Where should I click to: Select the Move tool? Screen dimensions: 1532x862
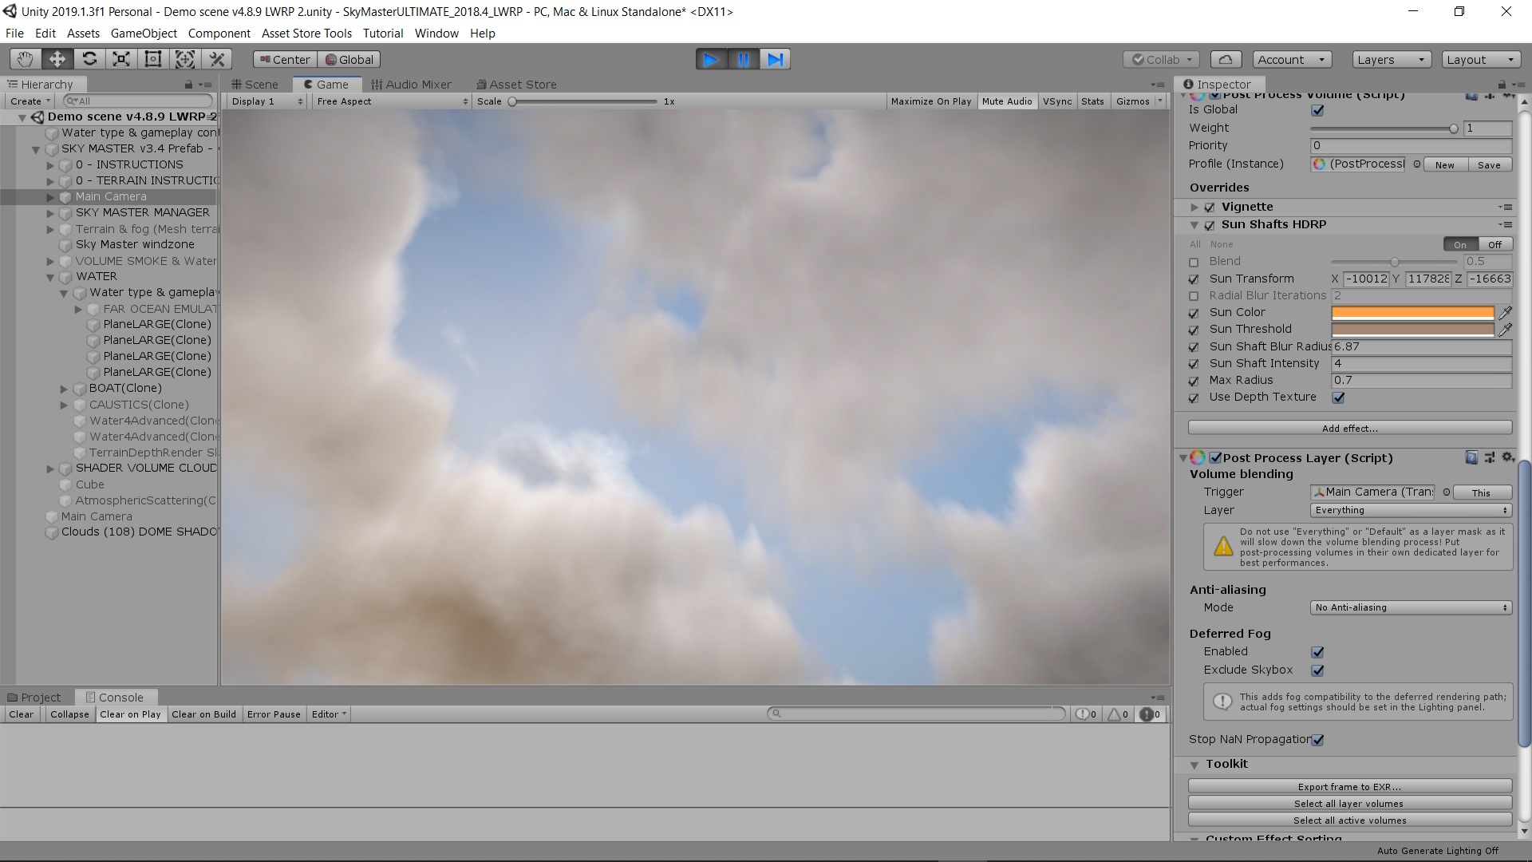(56, 58)
